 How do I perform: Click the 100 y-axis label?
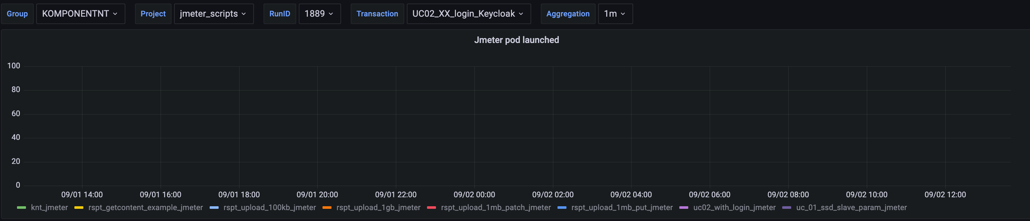tap(13, 66)
